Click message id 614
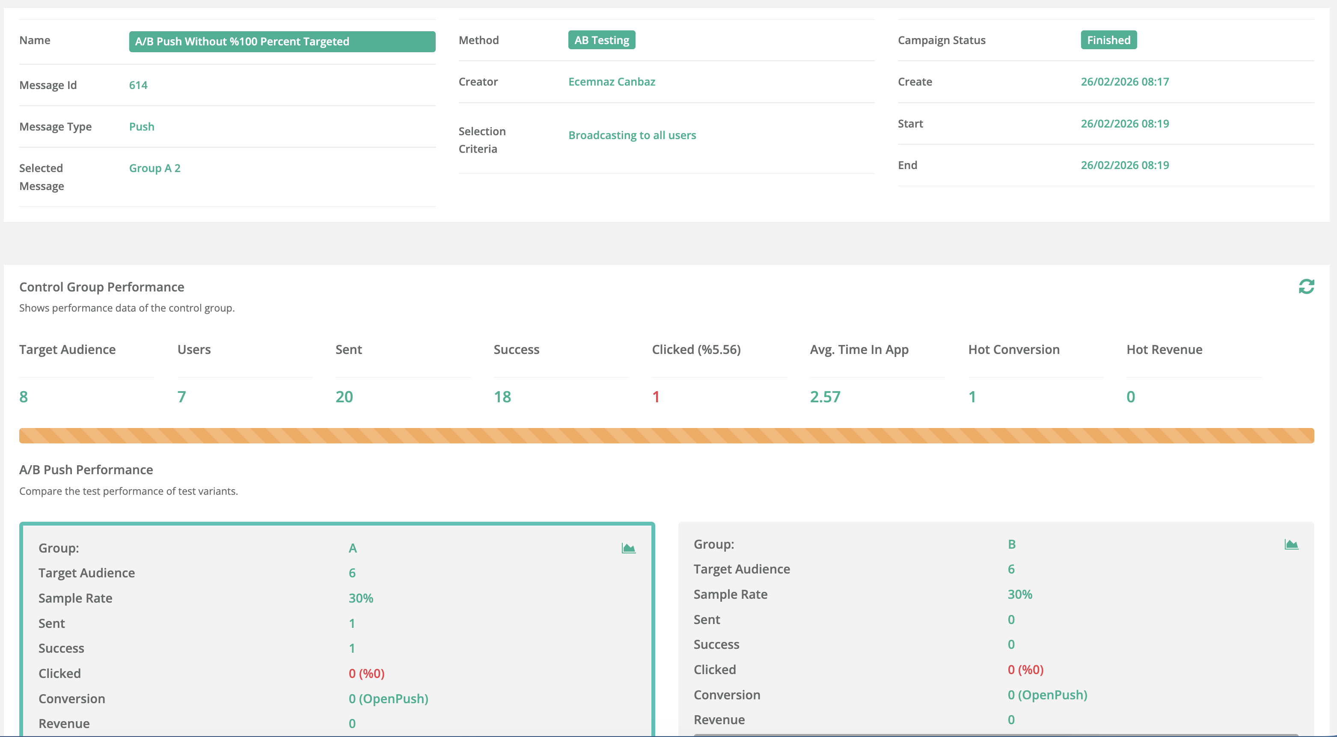The height and width of the screenshot is (737, 1337). tap(138, 85)
